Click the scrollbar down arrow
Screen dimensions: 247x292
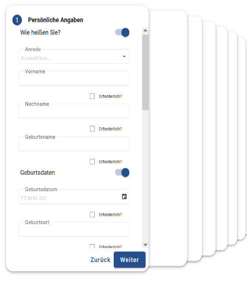coord(145,244)
